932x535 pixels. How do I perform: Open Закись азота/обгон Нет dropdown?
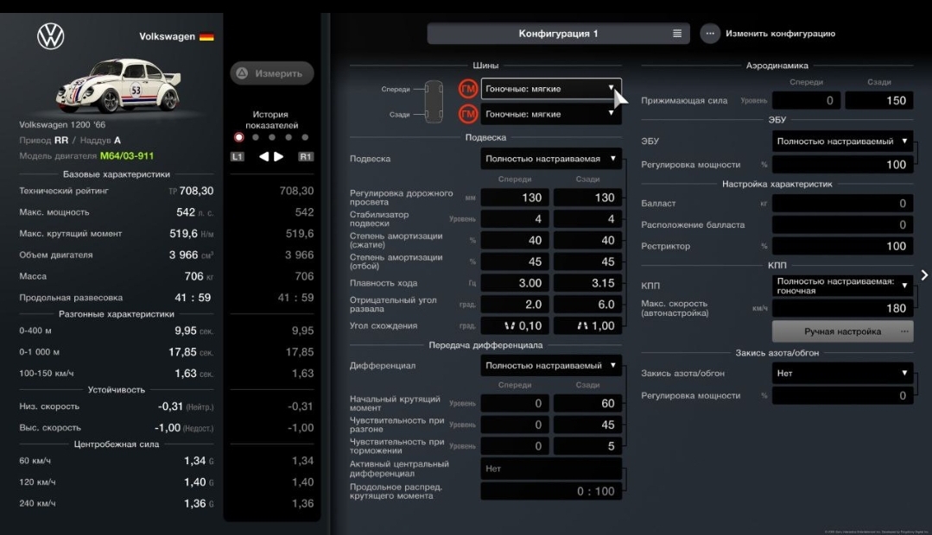(843, 374)
